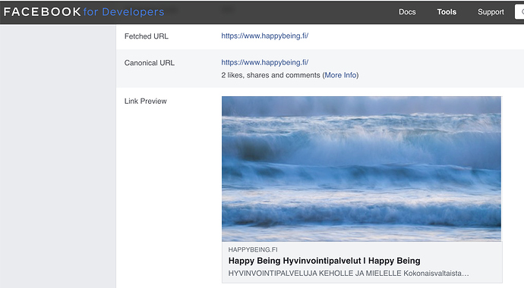
Task: Open the Canonical URL happybeing.fi link
Action: (265, 63)
